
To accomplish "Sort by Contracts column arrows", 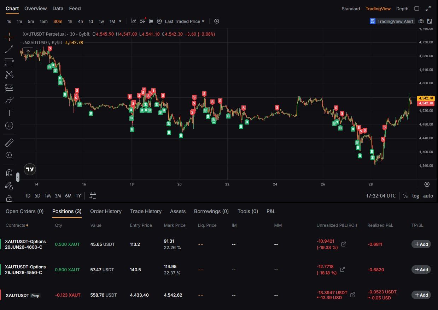I will (27, 225).
